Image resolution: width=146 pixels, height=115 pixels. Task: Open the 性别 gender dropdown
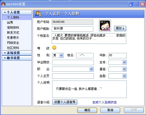61,55
